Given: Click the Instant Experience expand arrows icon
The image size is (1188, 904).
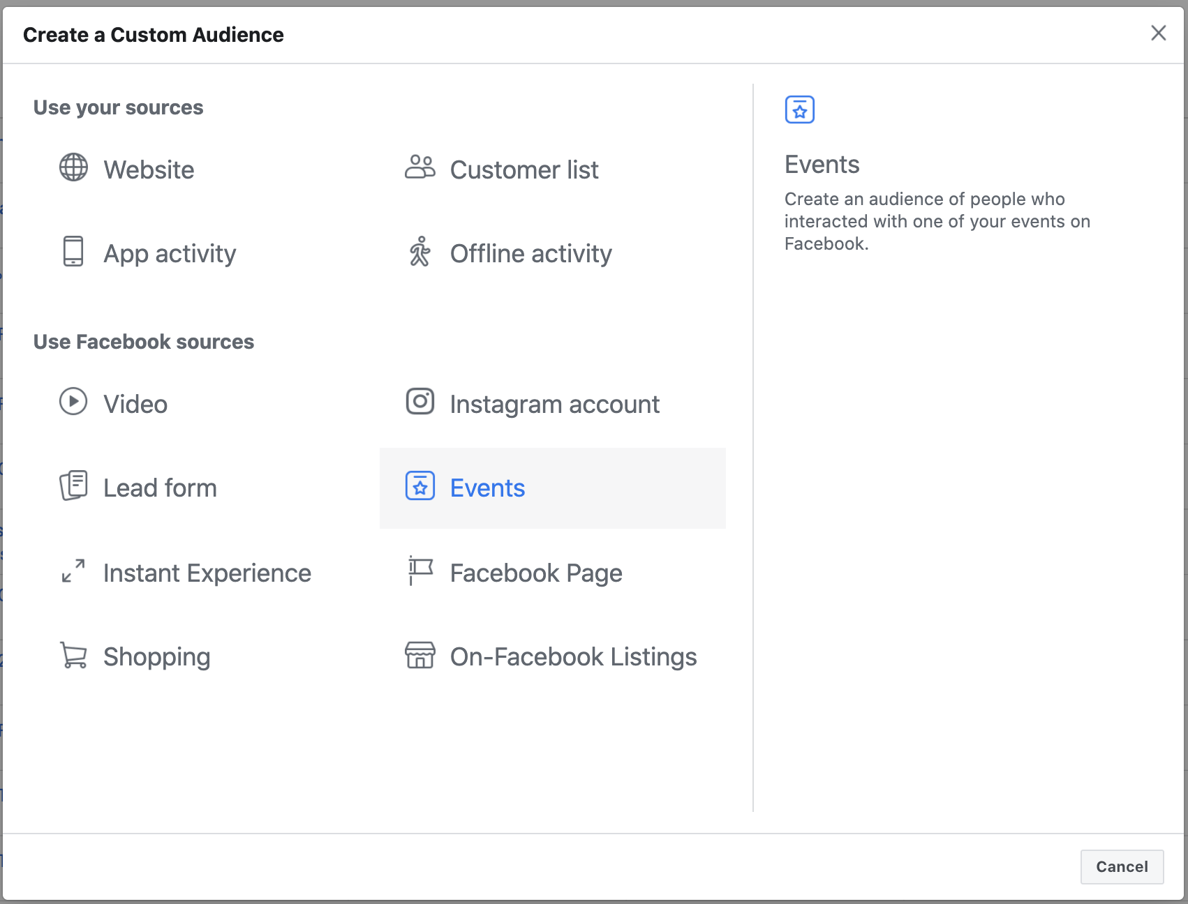Looking at the screenshot, I should pyautogui.click(x=73, y=571).
